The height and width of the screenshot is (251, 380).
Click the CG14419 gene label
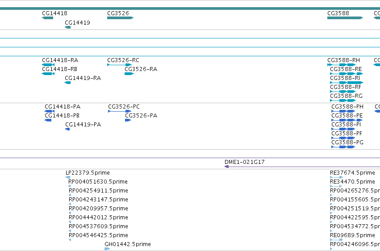(x=77, y=22)
